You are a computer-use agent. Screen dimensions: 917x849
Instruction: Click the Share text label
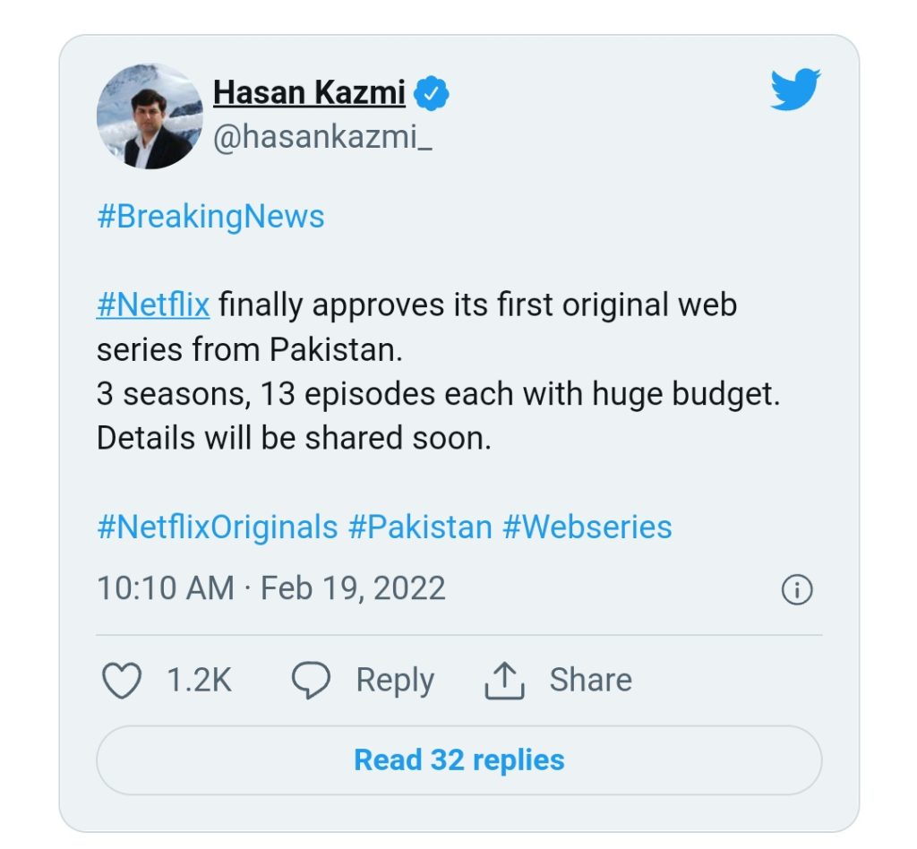590,681
